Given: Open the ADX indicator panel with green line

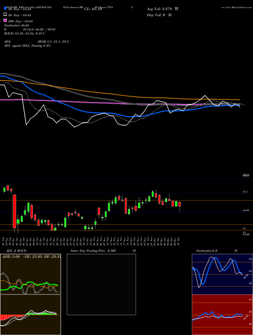Looking at the screenshot, I should coord(30,274).
